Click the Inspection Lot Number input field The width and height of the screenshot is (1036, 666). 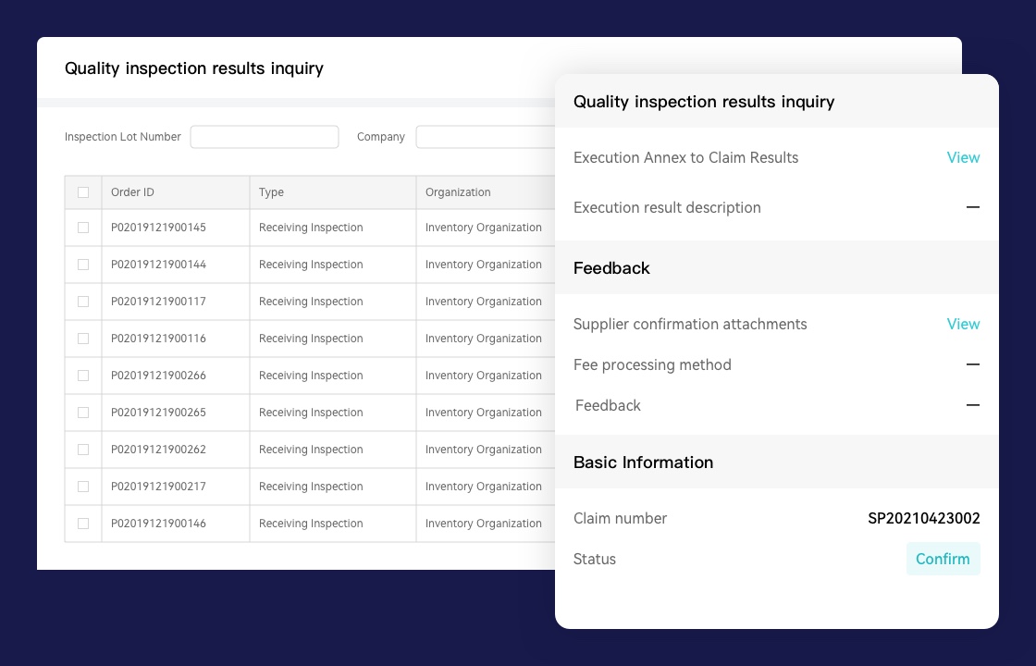tap(265, 137)
